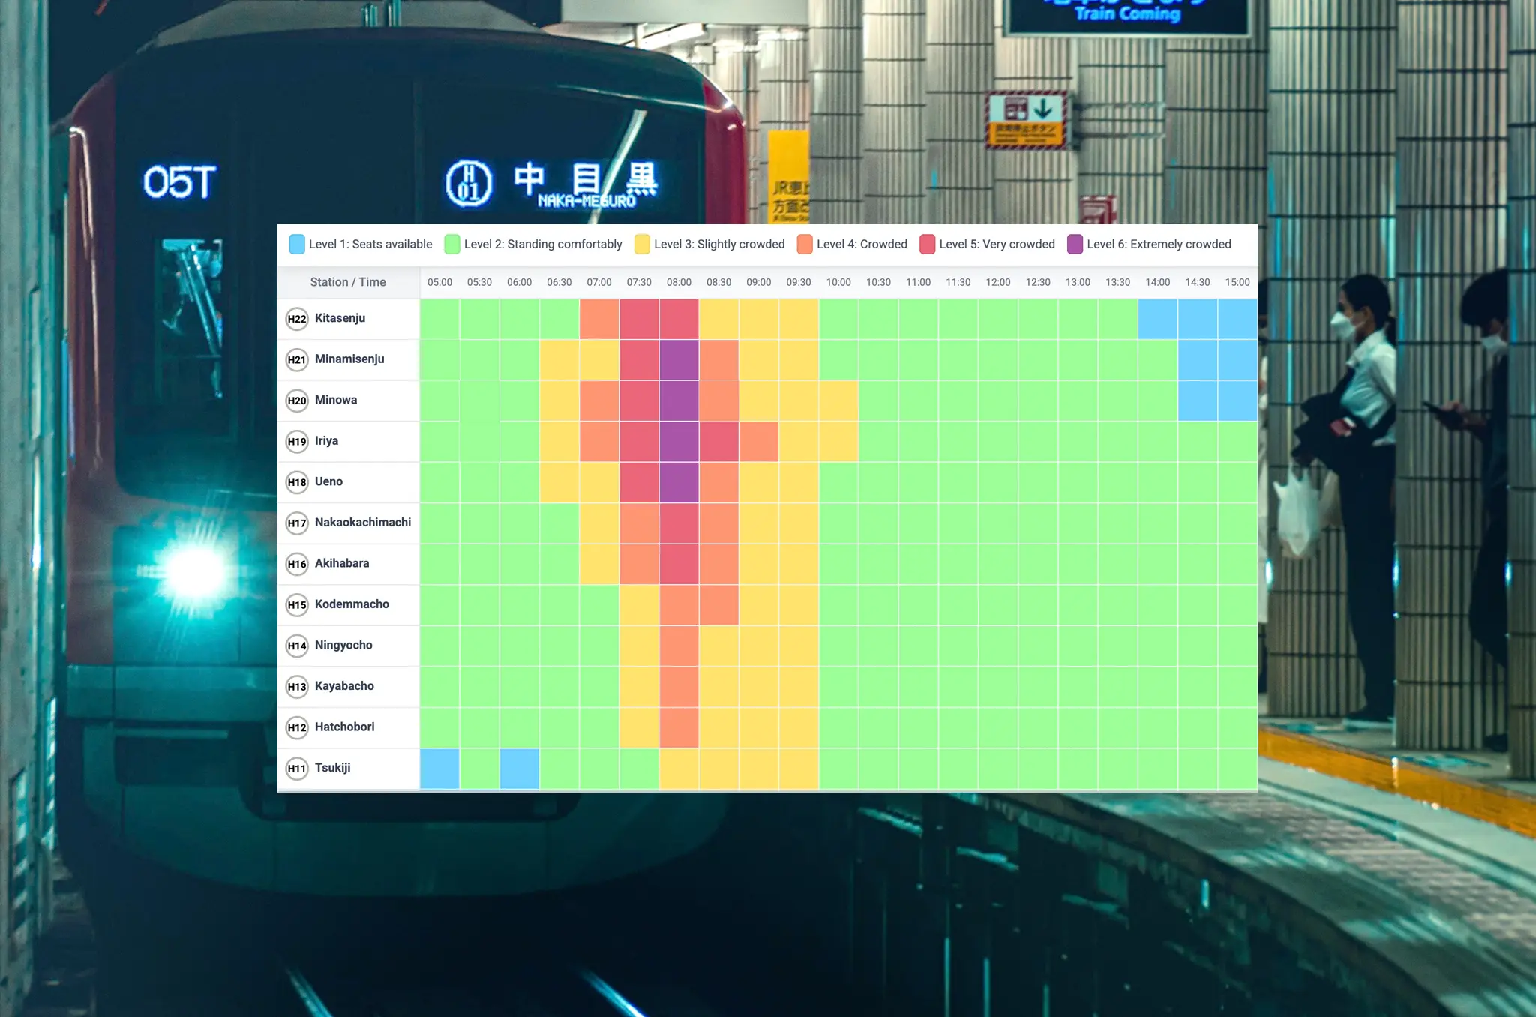Click the H15 station code badge

(x=297, y=605)
